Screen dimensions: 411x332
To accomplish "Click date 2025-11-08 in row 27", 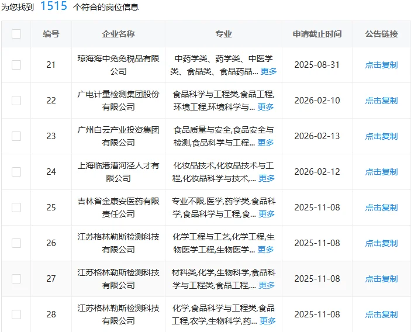I will (x=317, y=279).
